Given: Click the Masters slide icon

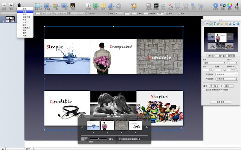Looking at the screenshot, I should pyautogui.click(x=64, y=5).
